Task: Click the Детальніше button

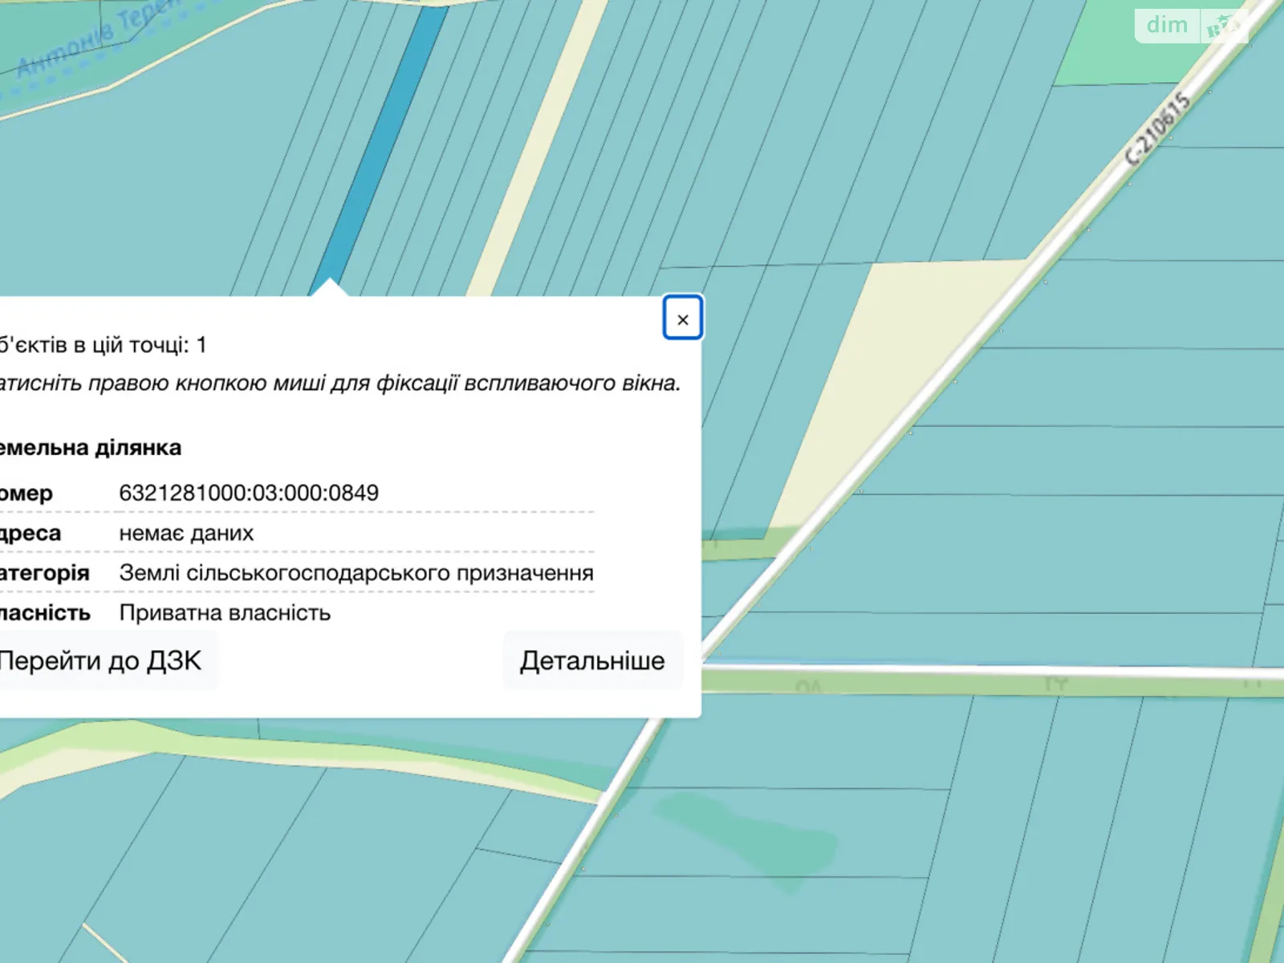Action: [x=592, y=660]
